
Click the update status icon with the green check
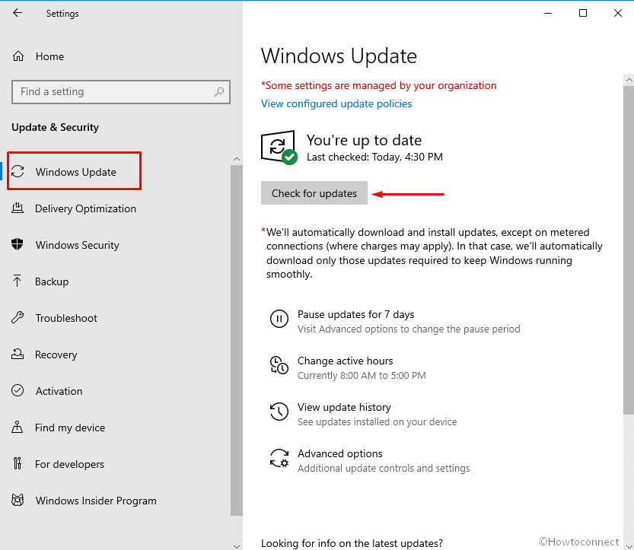(279, 147)
